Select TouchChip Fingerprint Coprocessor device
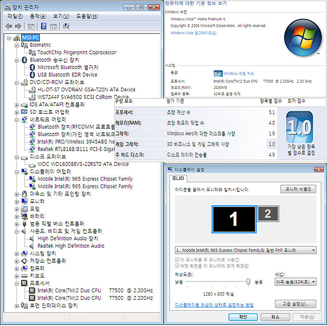Image resolution: width=327 pixels, height=326 pixels. 77,52
